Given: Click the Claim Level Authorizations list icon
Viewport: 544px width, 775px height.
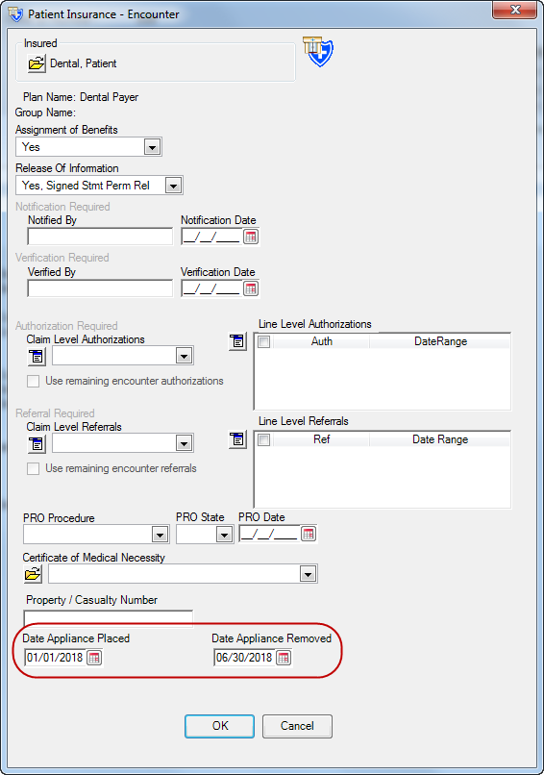Looking at the screenshot, I should 37,357.
